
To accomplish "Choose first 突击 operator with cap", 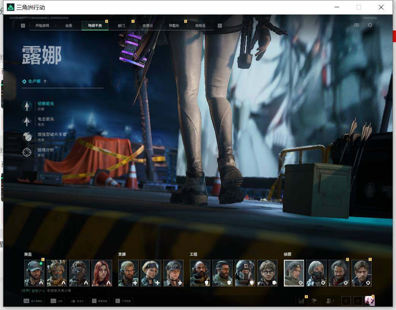I will click(34, 273).
